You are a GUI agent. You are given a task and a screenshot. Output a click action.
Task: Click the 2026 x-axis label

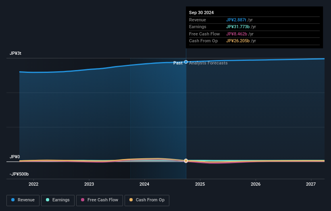click(256, 184)
